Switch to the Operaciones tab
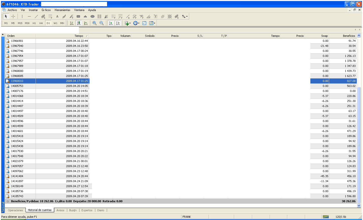This screenshot has width=363, height=220. (x=15, y=210)
